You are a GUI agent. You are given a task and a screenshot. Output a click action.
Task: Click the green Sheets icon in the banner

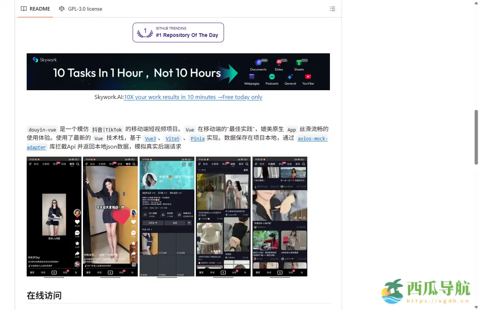[x=299, y=62]
